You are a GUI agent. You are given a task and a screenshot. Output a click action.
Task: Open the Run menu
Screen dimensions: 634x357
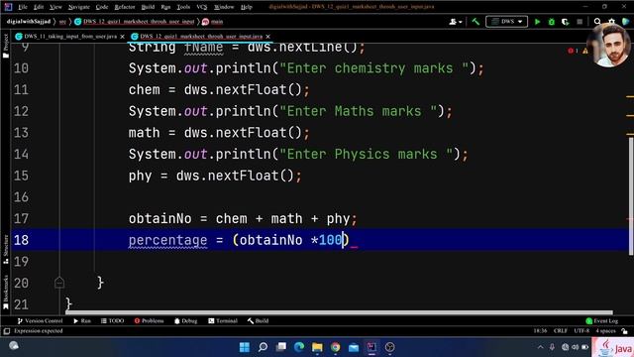(x=165, y=7)
